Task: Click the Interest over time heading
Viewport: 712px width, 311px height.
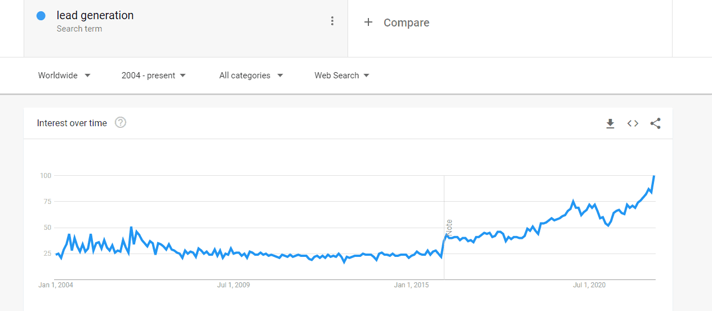Action: pos(72,123)
